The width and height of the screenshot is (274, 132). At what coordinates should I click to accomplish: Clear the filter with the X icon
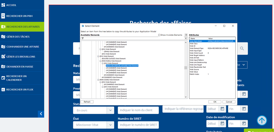click(x=186, y=38)
